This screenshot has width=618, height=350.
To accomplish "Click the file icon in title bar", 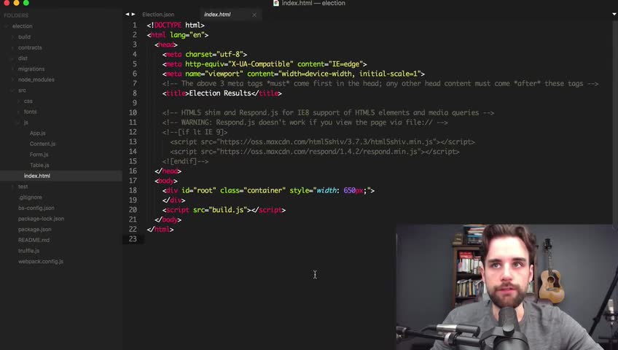I will click(276, 3).
